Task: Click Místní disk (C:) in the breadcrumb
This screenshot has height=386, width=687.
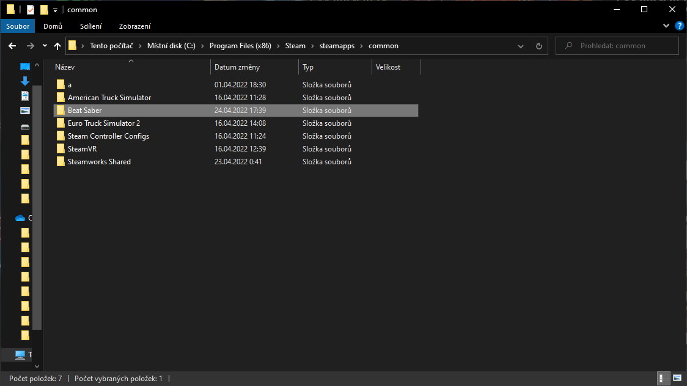Action: tap(171, 46)
